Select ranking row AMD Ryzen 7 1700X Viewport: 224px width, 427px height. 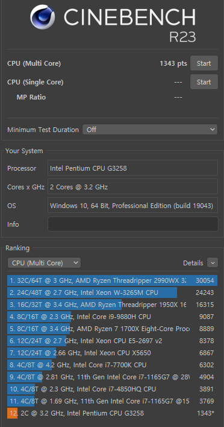coord(112,329)
